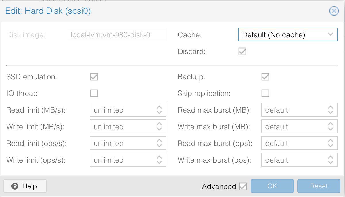Enable the Skip replication checkbox
This screenshot has width=345, height=197.
tap(265, 93)
